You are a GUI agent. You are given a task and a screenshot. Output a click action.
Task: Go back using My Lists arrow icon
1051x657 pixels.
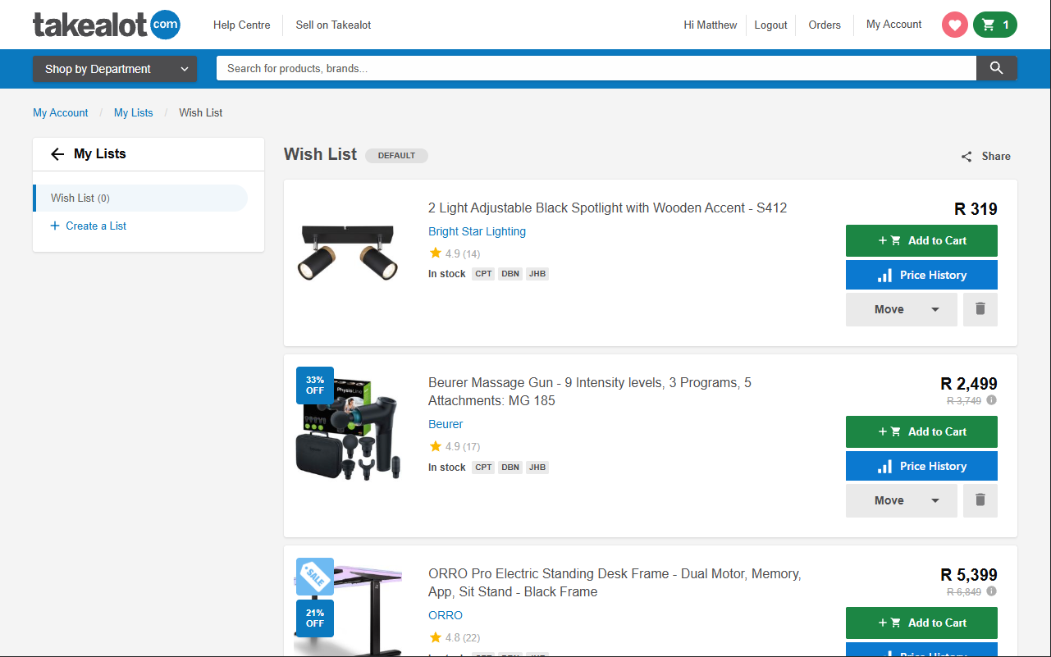[57, 153]
